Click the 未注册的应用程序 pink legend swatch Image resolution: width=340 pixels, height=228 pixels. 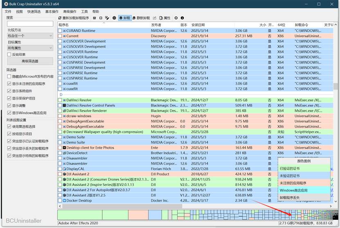coord(304,183)
